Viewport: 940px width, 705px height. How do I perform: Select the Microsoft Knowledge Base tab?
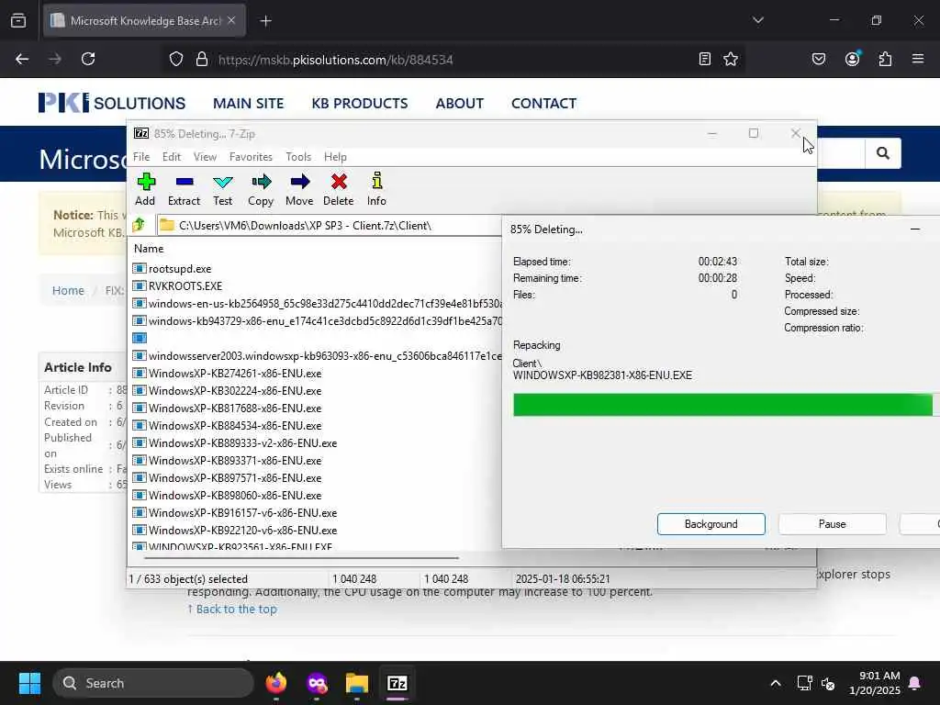pyautogui.click(x=143, y=21)
